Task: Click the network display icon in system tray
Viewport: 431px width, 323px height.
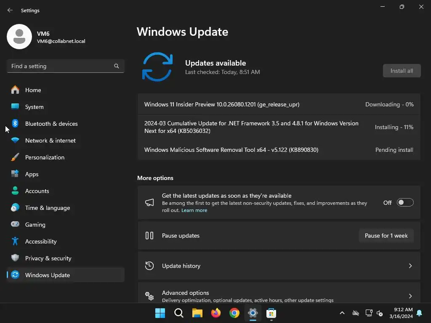Action: coord(369,313)
